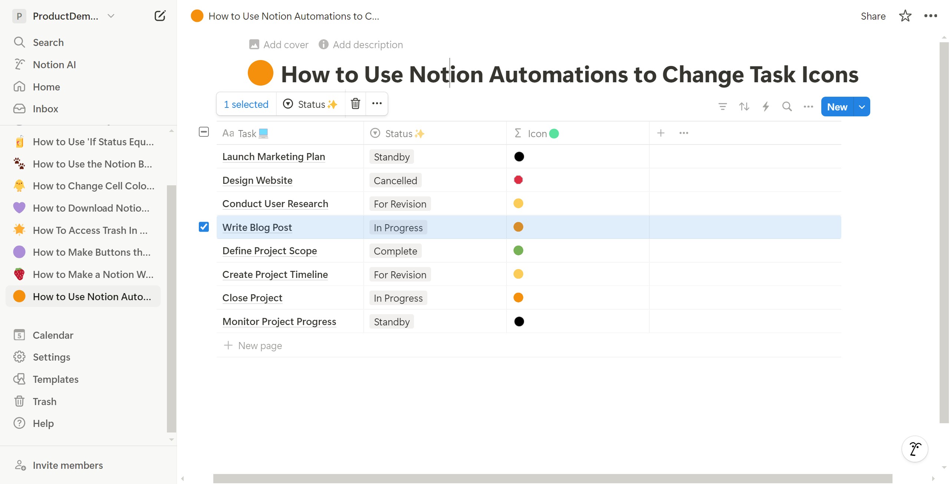Open database view settings dots
The height and width of the screenshot is (484, 950).
(808, 107)
